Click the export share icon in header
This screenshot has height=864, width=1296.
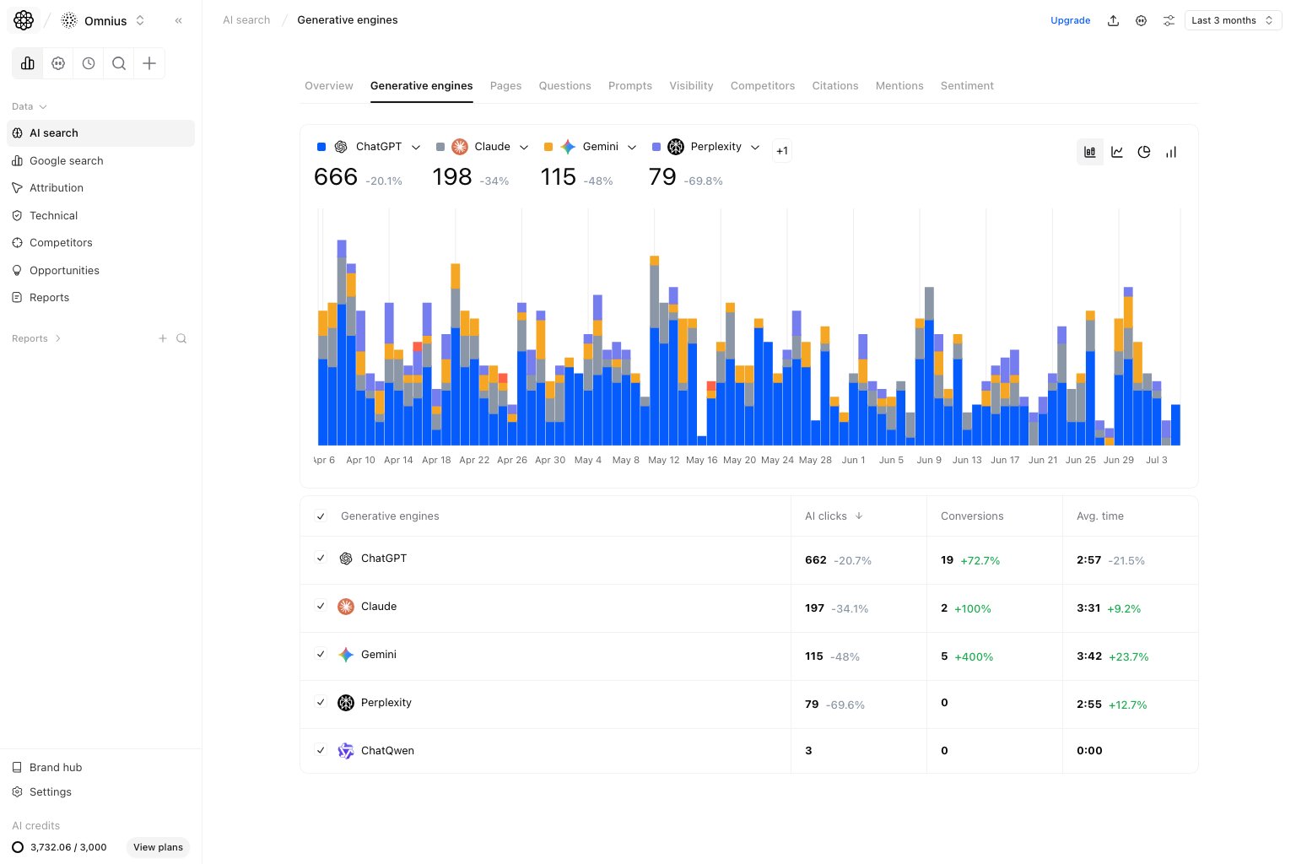pyautogui.click(x=1114, y=20)
